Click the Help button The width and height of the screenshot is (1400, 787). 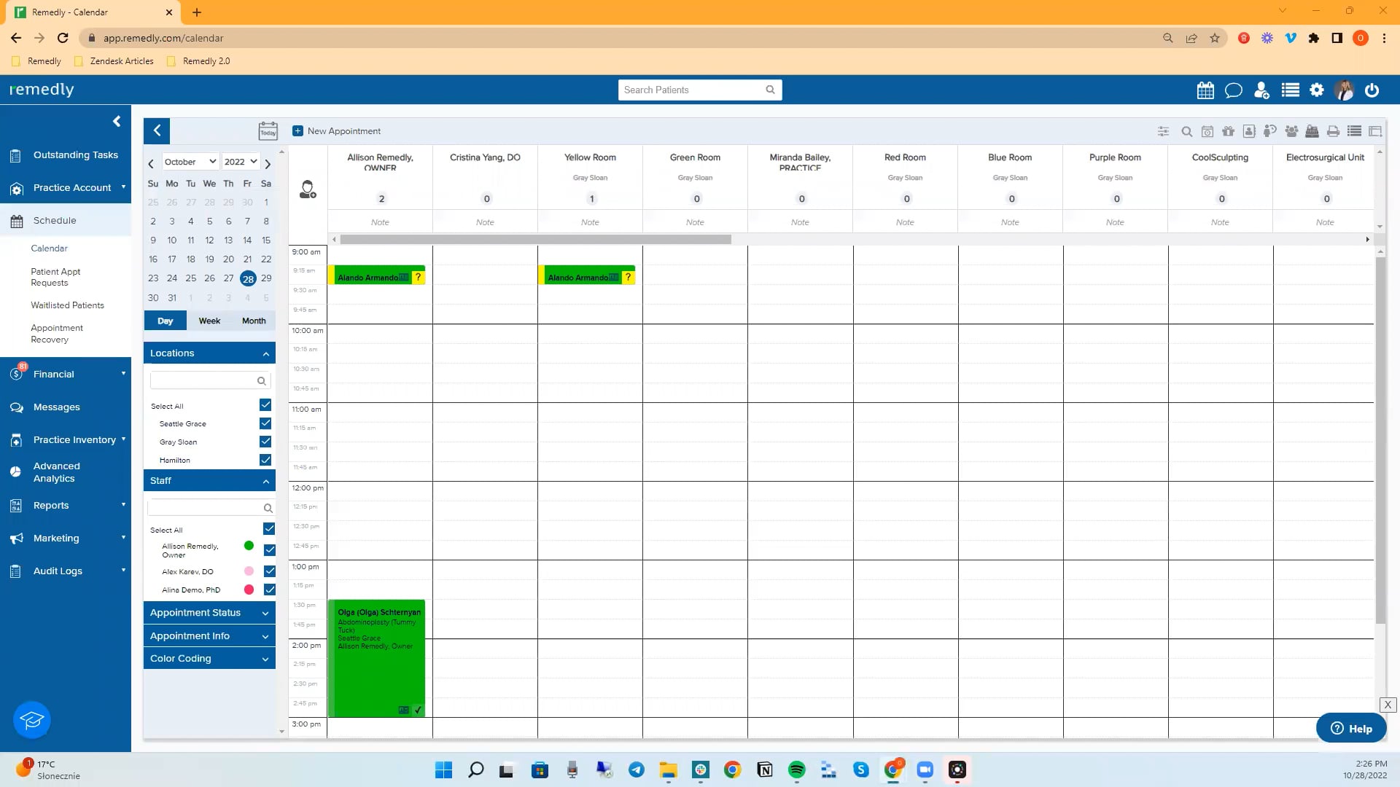tap(1351, 728)
